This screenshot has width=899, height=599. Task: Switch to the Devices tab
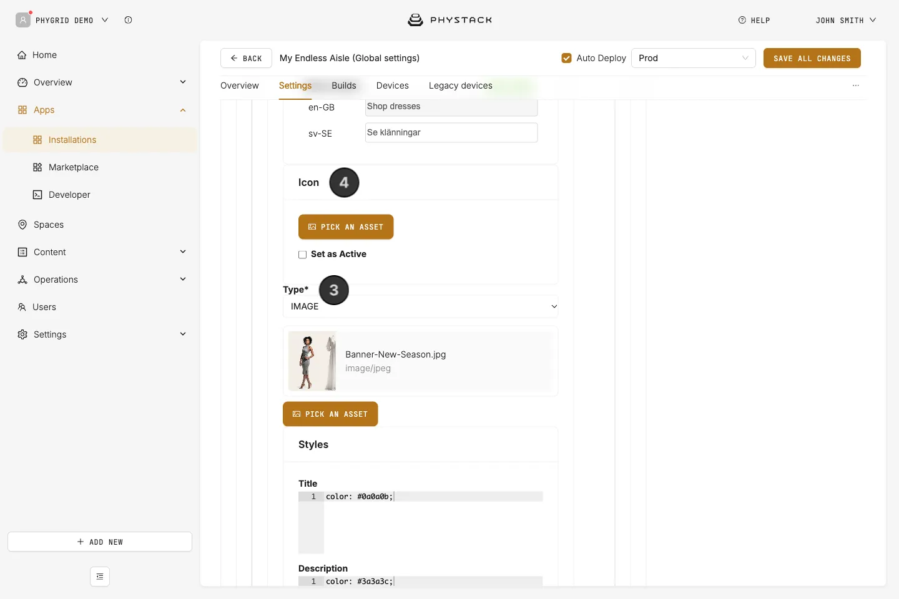pyautogui.click(x=393, y=85)
